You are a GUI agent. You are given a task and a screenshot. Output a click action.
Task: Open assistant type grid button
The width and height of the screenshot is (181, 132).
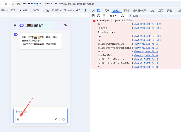click(x=18, y=120)
